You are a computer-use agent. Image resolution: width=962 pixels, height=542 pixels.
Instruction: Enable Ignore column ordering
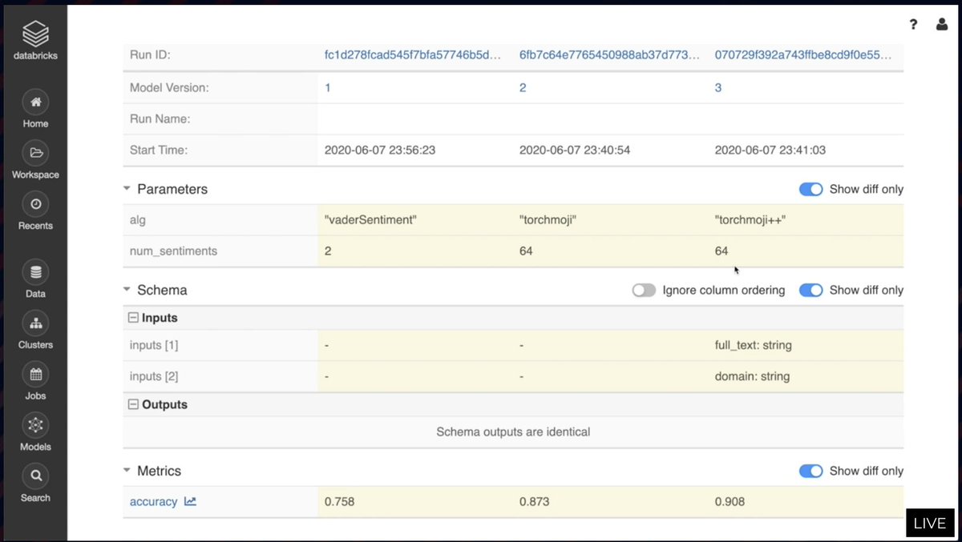(x=644, y=291)
